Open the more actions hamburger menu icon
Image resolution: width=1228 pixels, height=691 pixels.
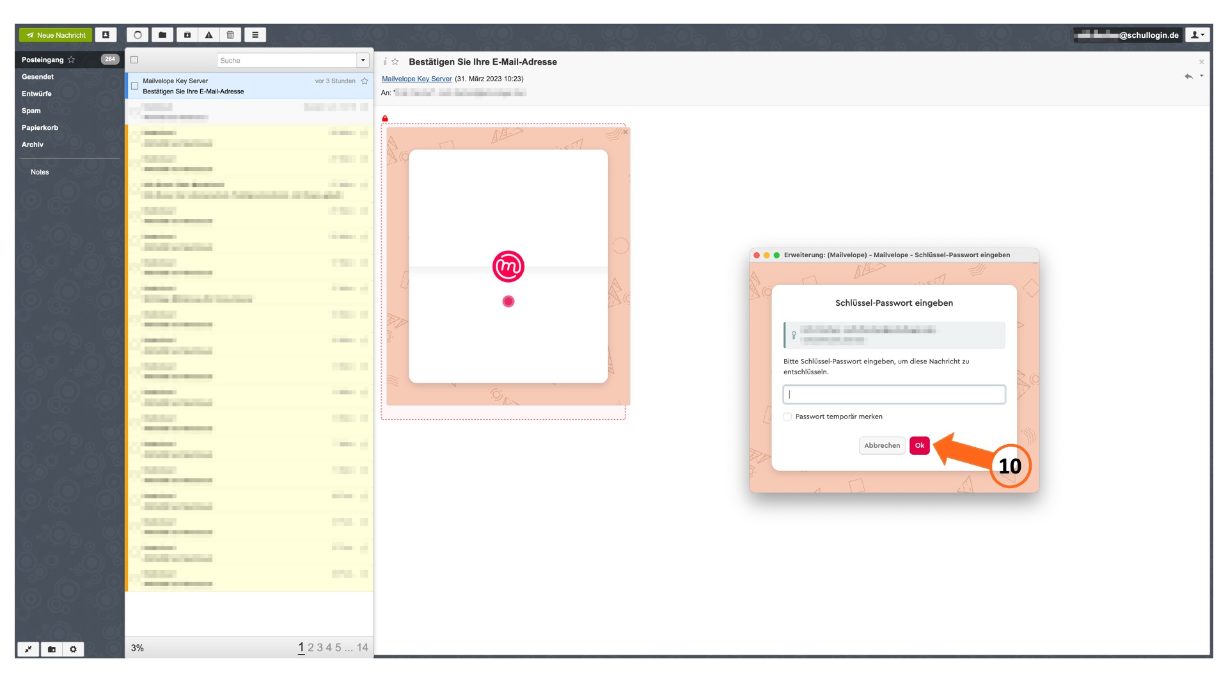point(255,35)
